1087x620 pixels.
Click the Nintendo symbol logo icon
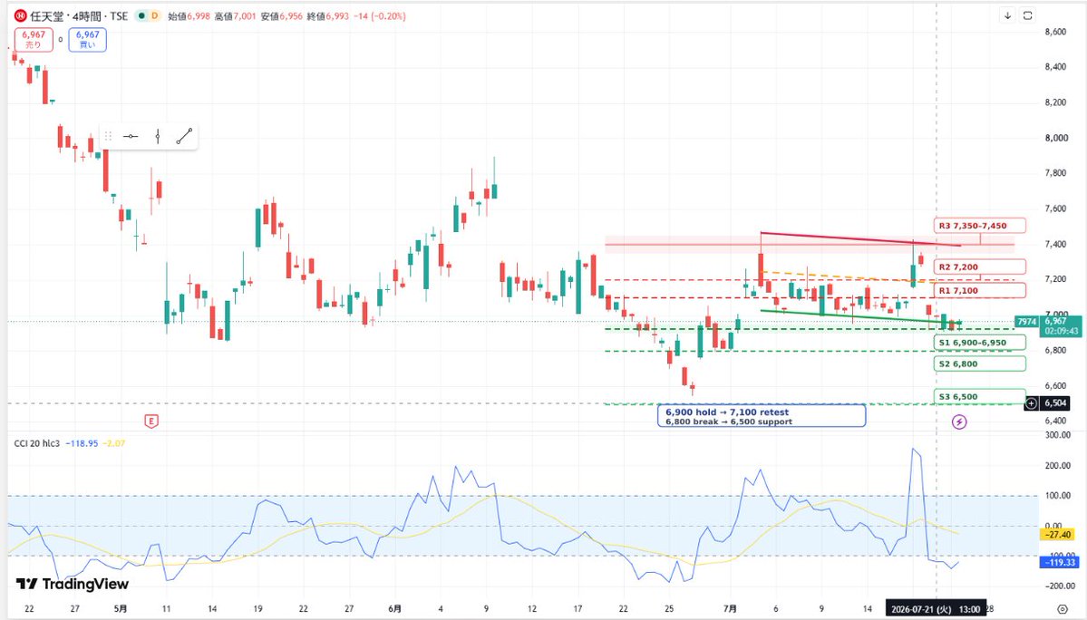click(21, 16)
